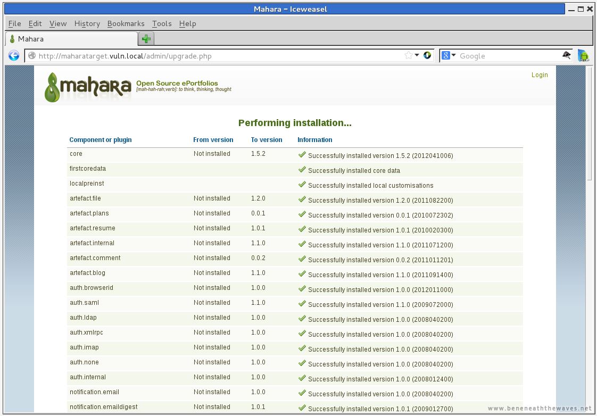Screen dimensions: 597x416
Task: Click the Mahara logo in the page header
Action: pos(88,87)
